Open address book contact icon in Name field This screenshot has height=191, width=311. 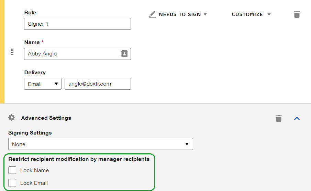(x=124, y=54)
